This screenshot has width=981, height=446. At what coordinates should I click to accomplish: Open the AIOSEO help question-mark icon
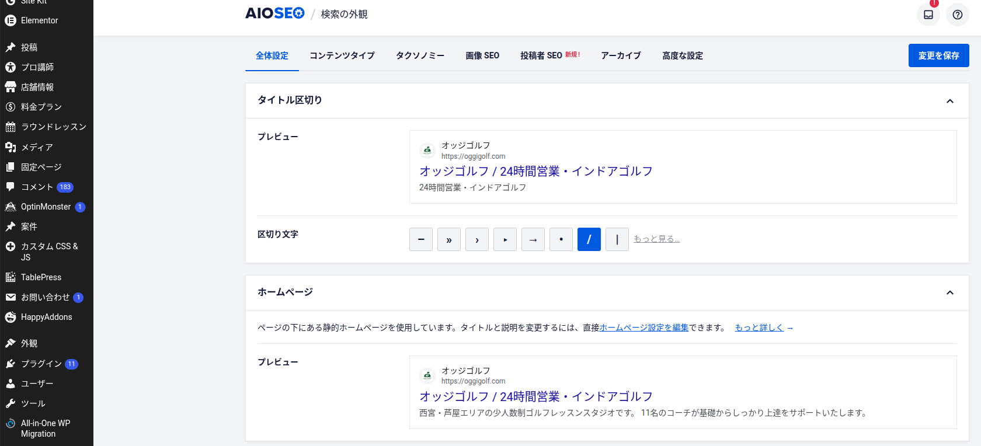coord(958,15)
